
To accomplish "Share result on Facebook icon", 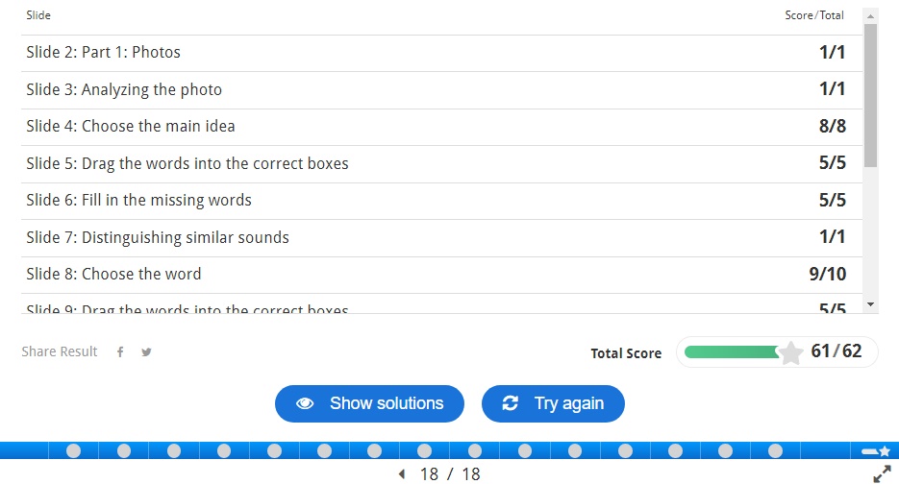I will [120, 352].
